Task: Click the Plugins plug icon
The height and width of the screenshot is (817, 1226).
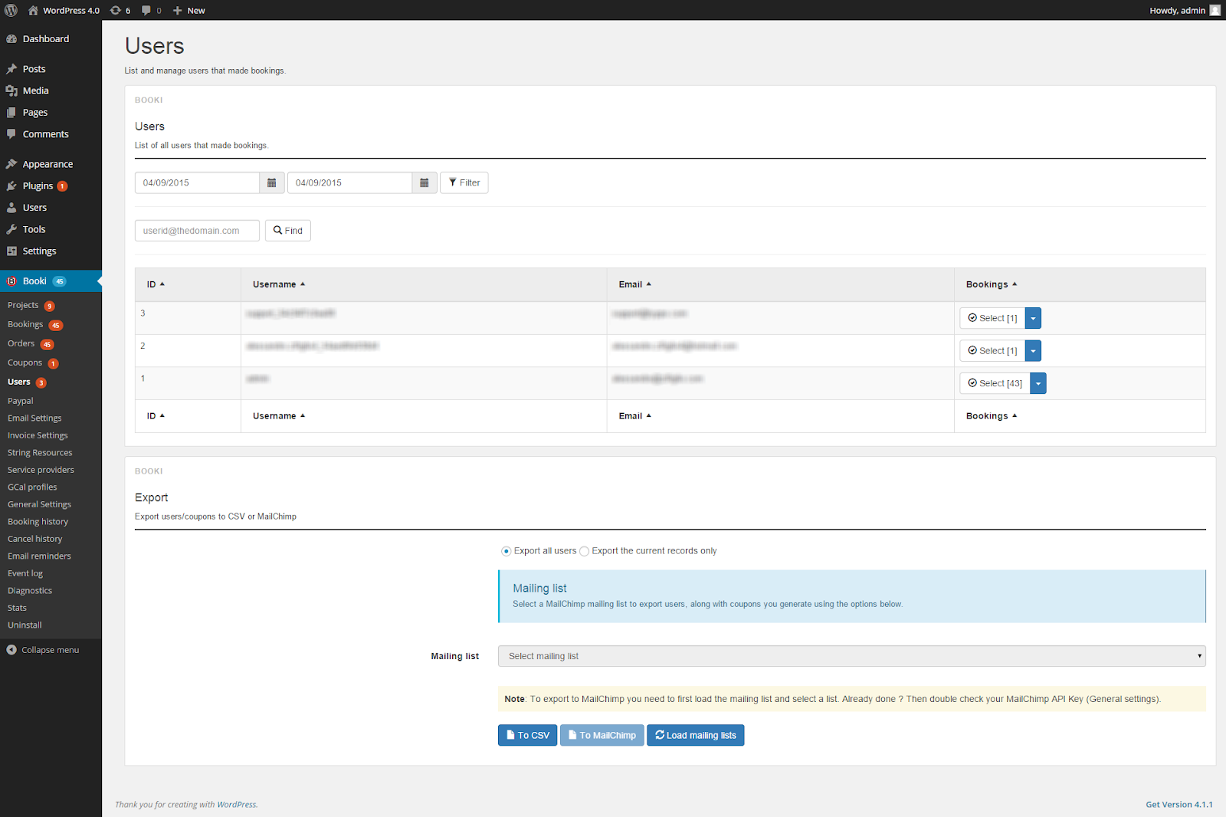Action: click(11, 186)
